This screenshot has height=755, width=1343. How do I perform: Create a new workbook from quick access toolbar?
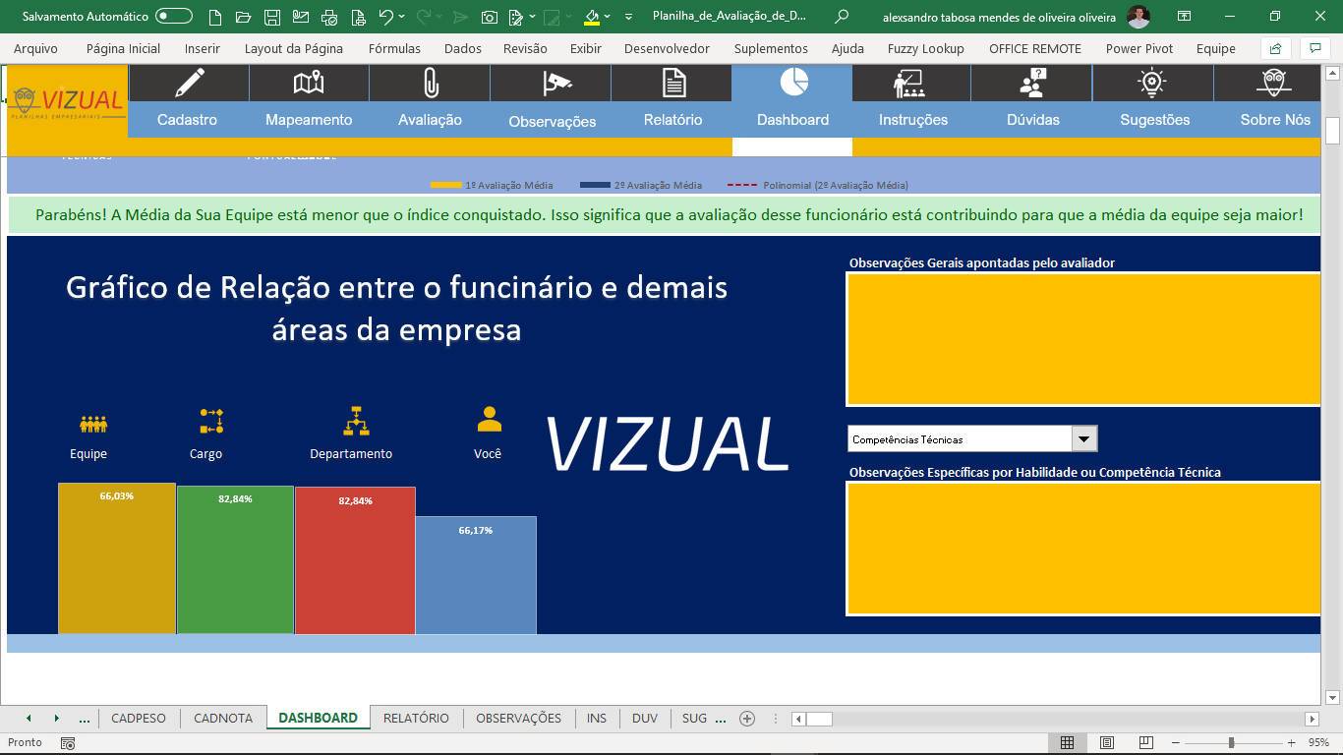215,17
